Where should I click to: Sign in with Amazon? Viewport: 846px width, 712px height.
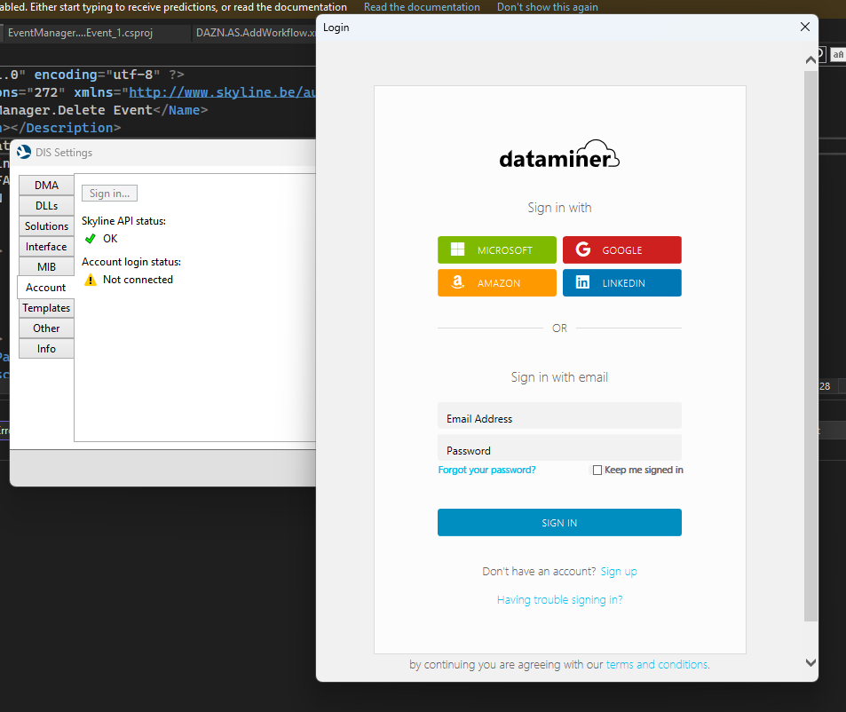496,282
